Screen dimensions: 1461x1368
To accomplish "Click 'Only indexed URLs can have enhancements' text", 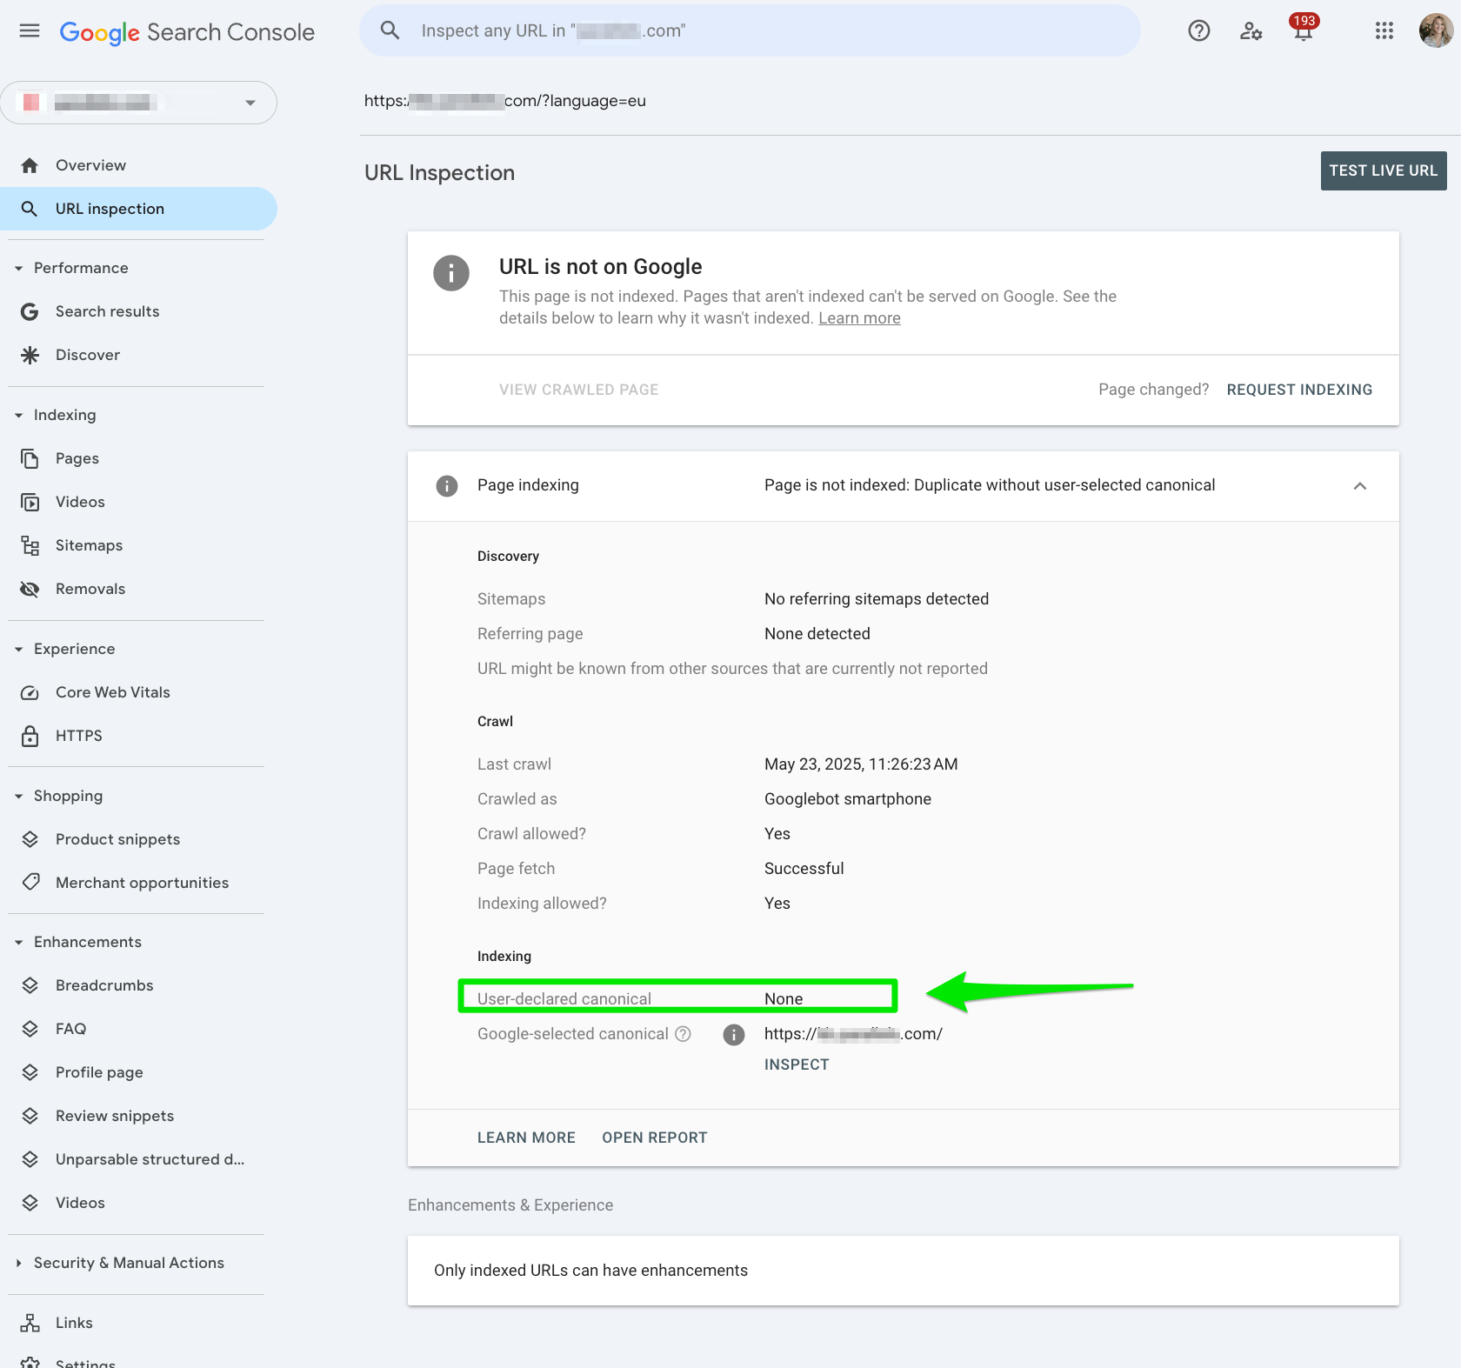I will 590,1271.
